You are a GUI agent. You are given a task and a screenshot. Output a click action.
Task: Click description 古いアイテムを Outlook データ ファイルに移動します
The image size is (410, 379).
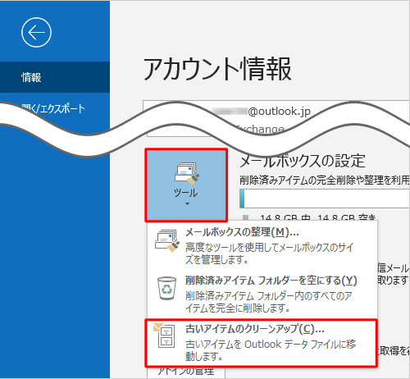271,350
